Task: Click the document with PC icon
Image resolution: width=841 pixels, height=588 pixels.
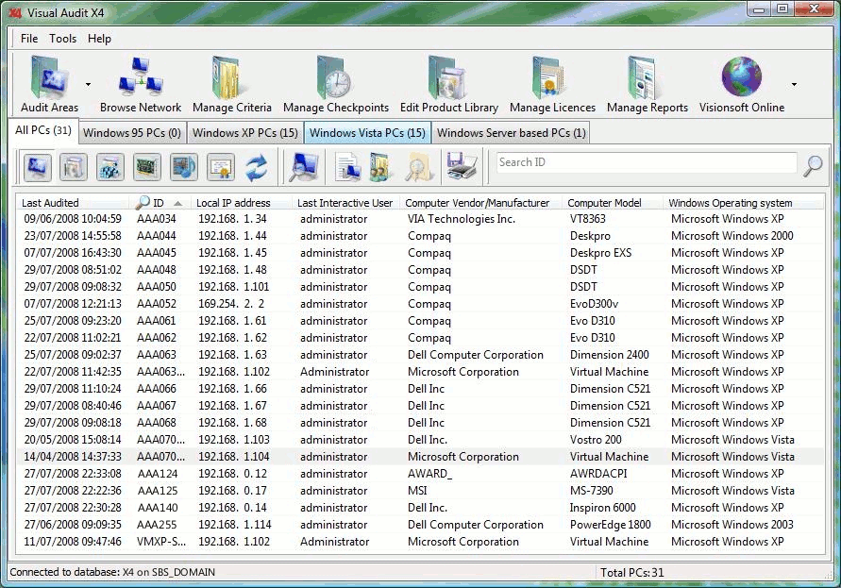Action: pos(346,167)
